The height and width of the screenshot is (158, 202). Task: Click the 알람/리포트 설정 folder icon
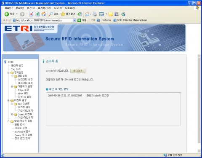[12, 121]
